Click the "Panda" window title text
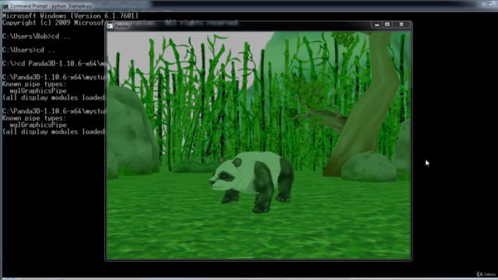498x280 pixels. coord(121,26)
